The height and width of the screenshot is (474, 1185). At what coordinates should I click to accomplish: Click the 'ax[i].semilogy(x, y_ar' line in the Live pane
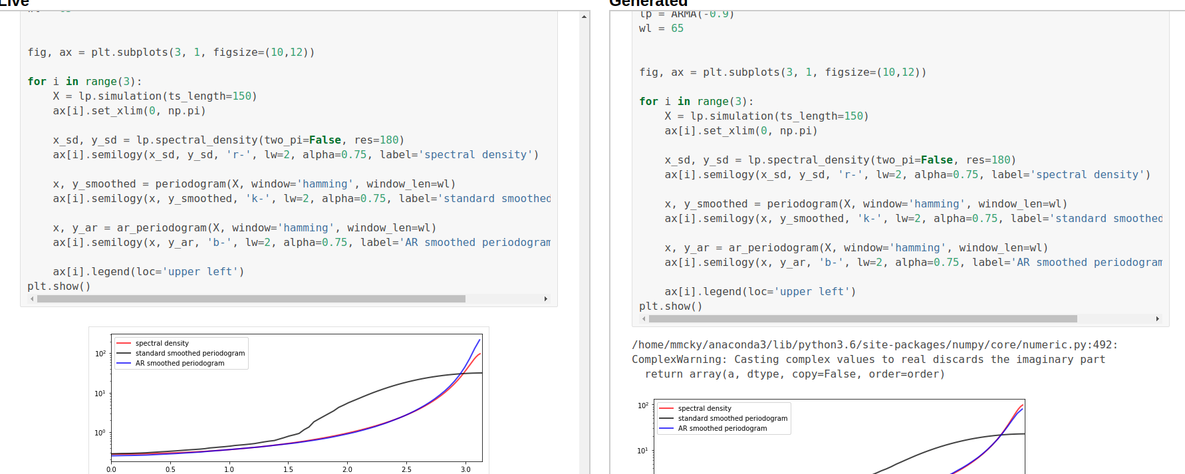pyautogui.click(x=302, y=243)
